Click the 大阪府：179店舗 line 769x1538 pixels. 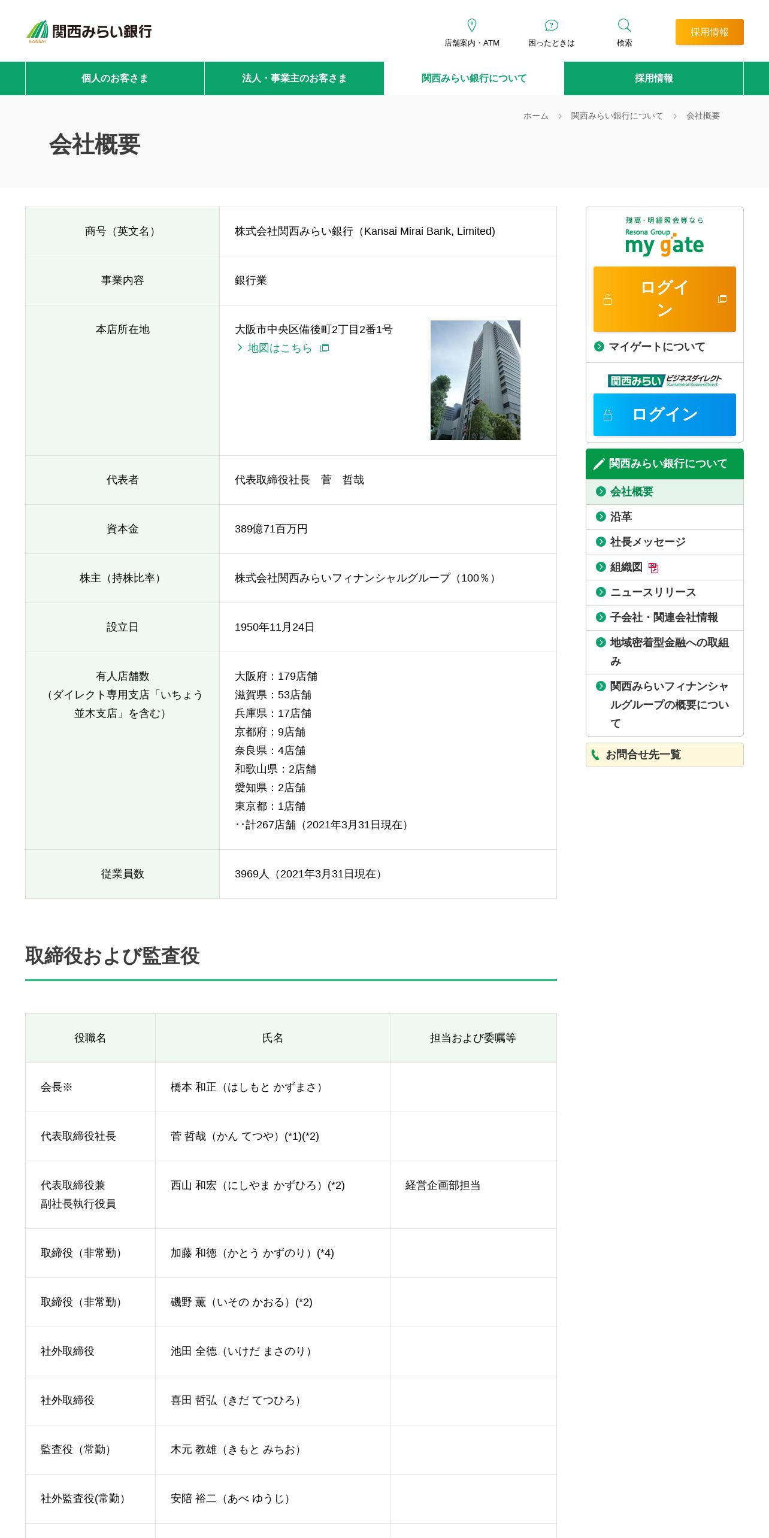(x=276, y=676)
